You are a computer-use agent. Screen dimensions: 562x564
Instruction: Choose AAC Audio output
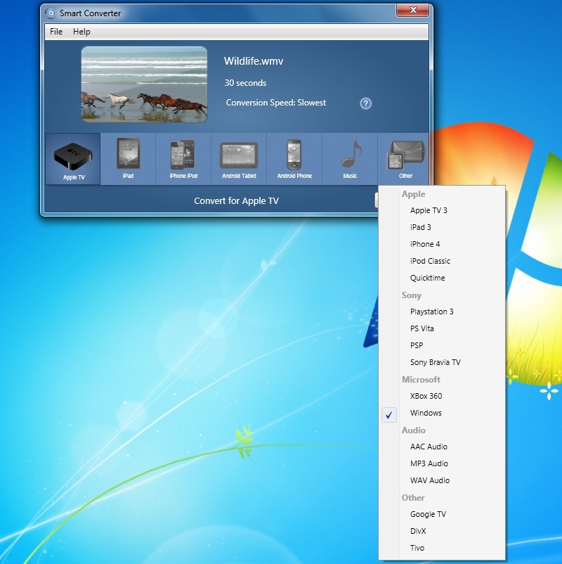click(442, 447)
